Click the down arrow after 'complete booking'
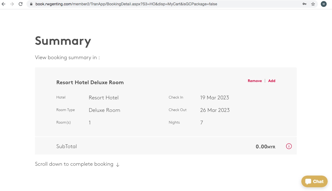Image resolution: width=332 pixels, height=191 pixels. tap(118, 165)
